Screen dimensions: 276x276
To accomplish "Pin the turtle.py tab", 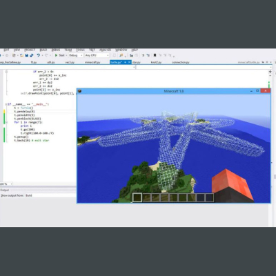I will [x=126, y=62].
